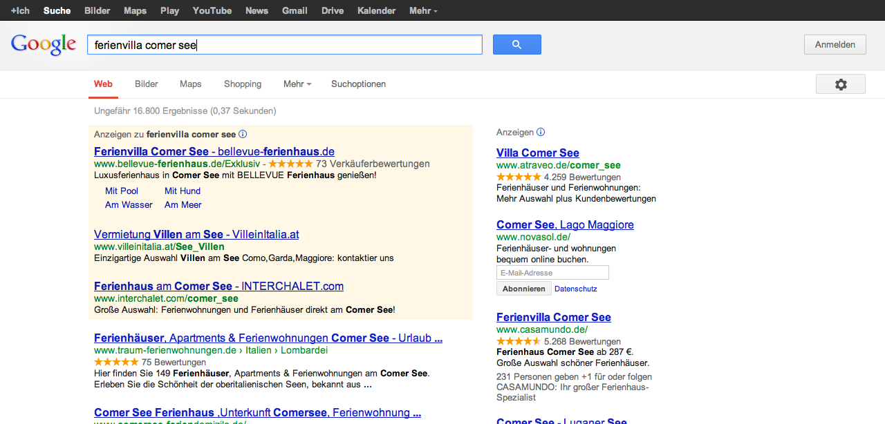Open the Datenschutz link
Image resolution: width=885 pixels, height=424 pixels.
coord(576,289)
